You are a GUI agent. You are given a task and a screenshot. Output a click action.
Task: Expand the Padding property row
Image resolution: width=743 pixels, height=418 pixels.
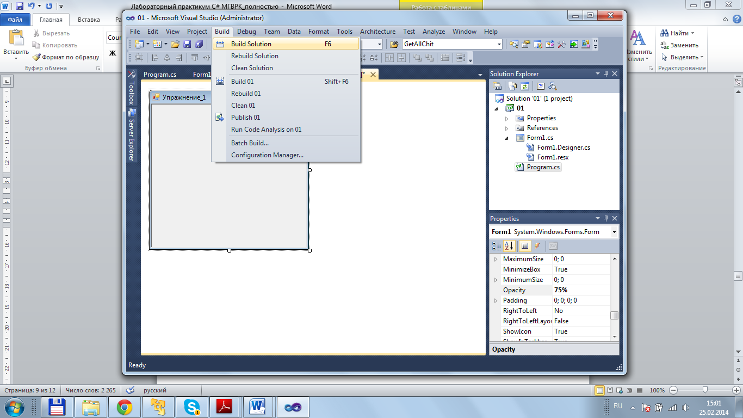[496, 300]
